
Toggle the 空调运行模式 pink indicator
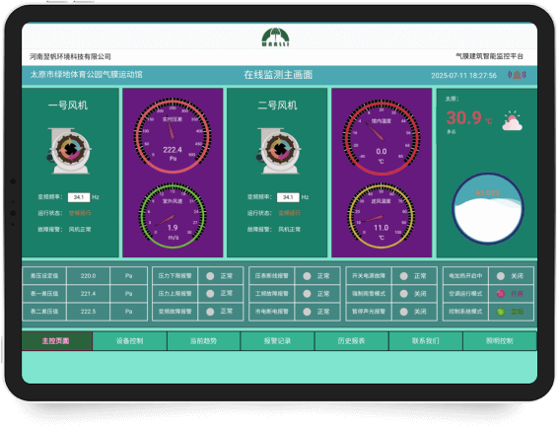coord(501,294)
